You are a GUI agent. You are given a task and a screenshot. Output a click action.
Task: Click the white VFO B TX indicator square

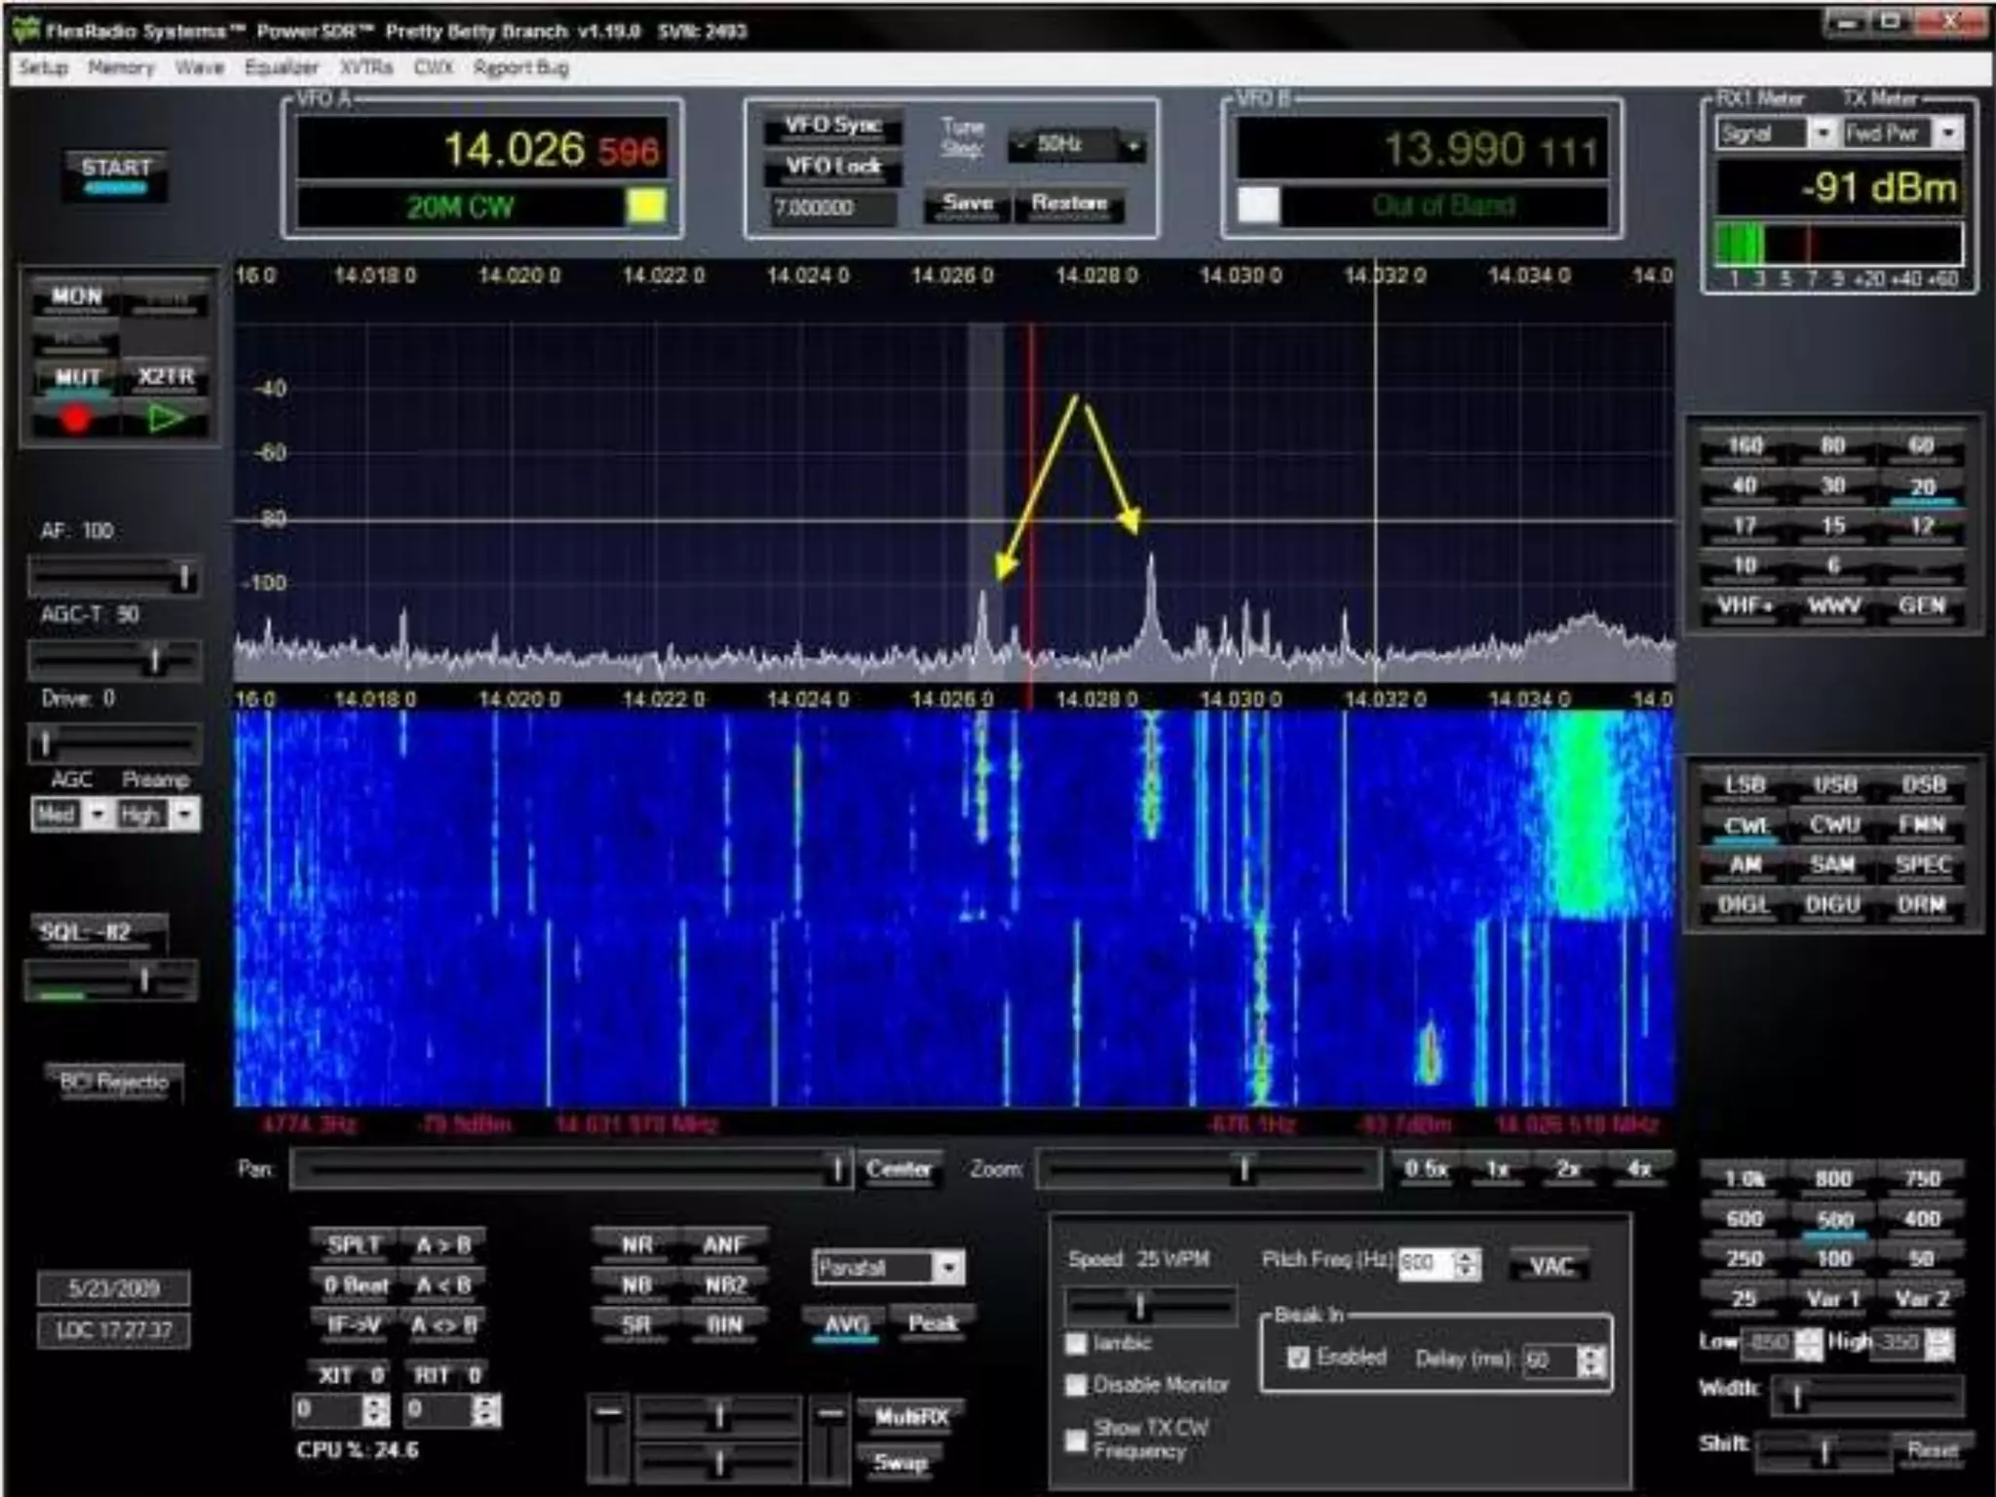coord(1258,206)
